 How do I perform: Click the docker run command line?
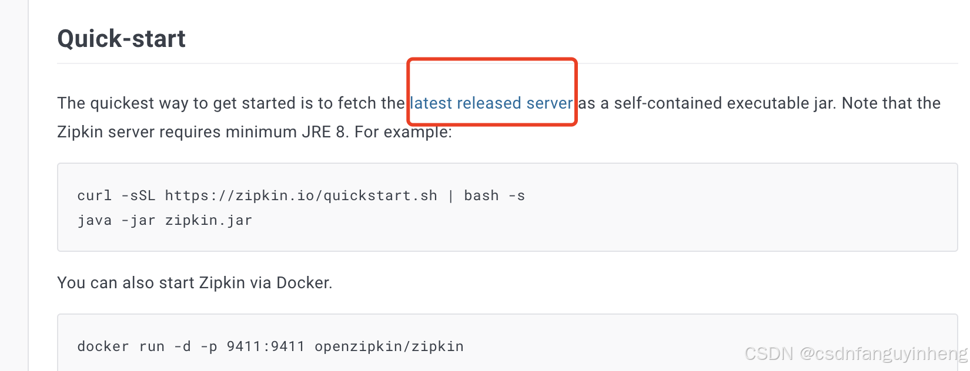click(x=270, y=346)
